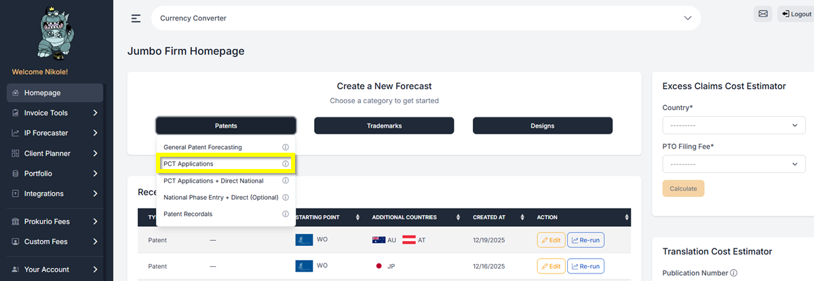The width and height of the screenshot is (814, 281).
Task: Click info icon next to PCT Applications
Action: pyautogui.click(x=286, y=164)
